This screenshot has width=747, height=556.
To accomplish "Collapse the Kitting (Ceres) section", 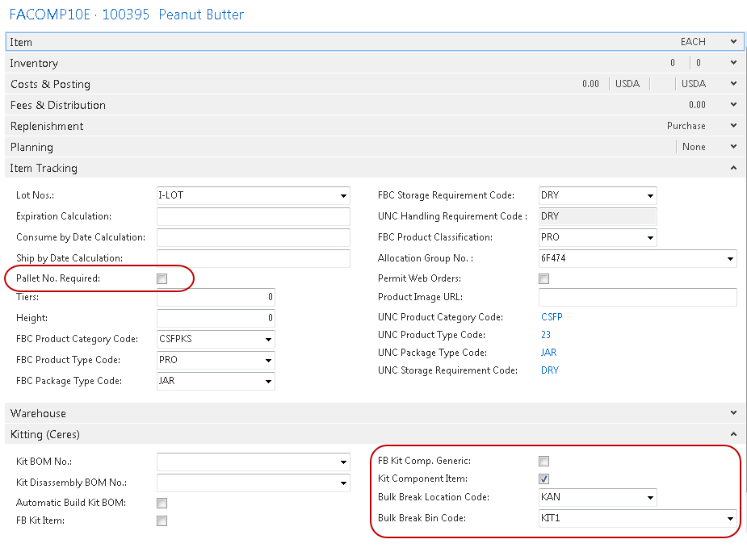I will pos(733,434).
